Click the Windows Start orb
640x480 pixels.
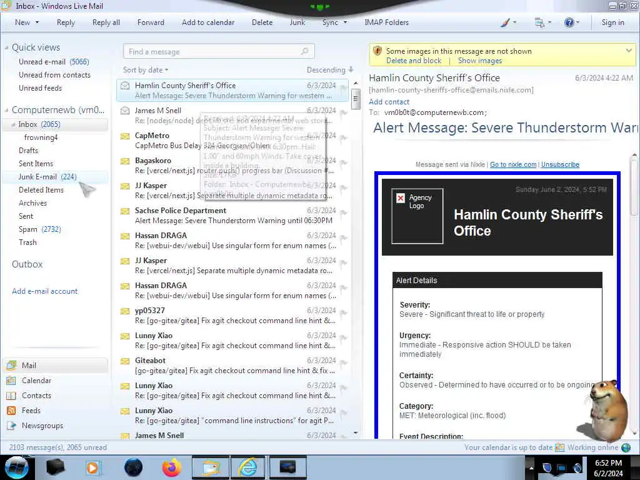tap(17, 467)
